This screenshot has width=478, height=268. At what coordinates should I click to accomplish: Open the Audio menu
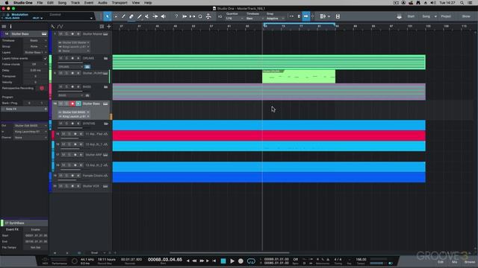tap(102, 3)
